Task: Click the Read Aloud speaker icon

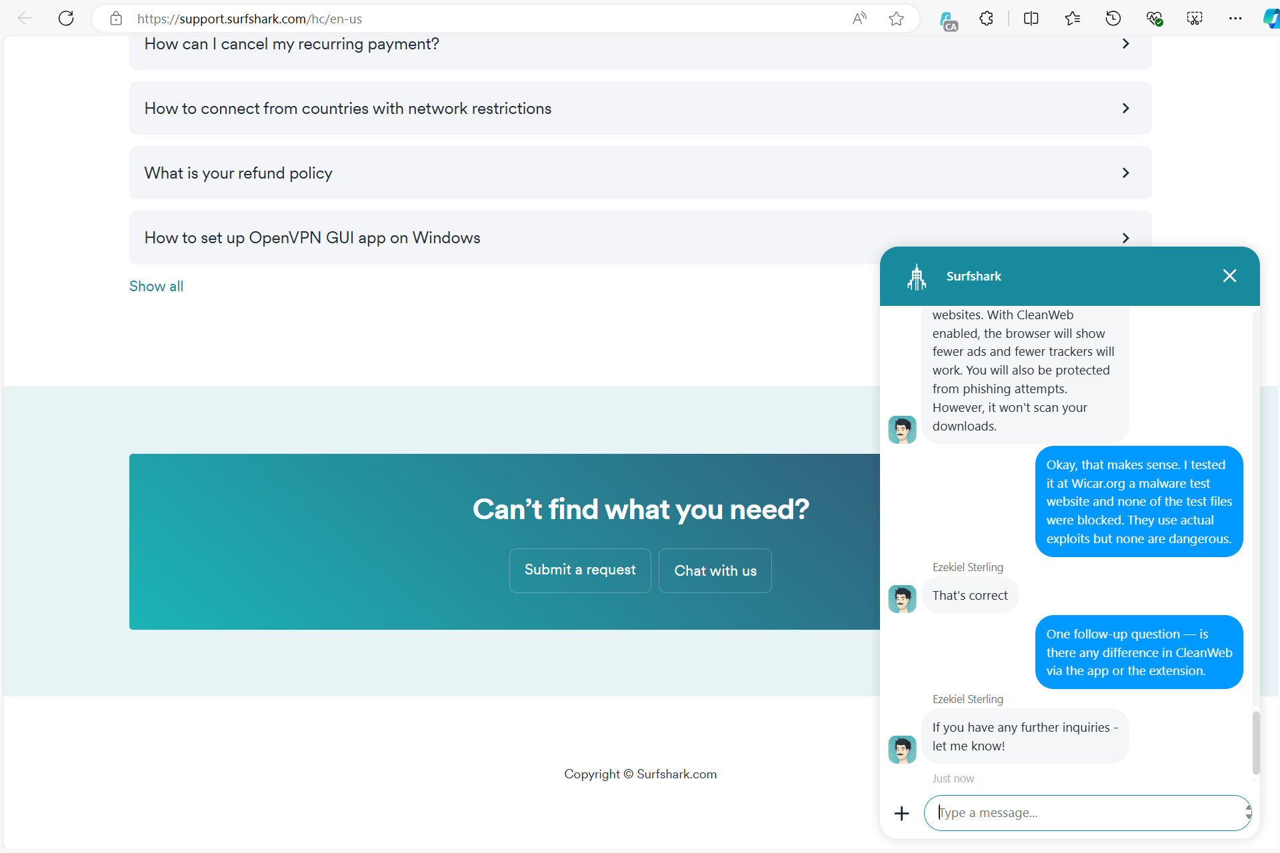Action: tap(859, 19)
